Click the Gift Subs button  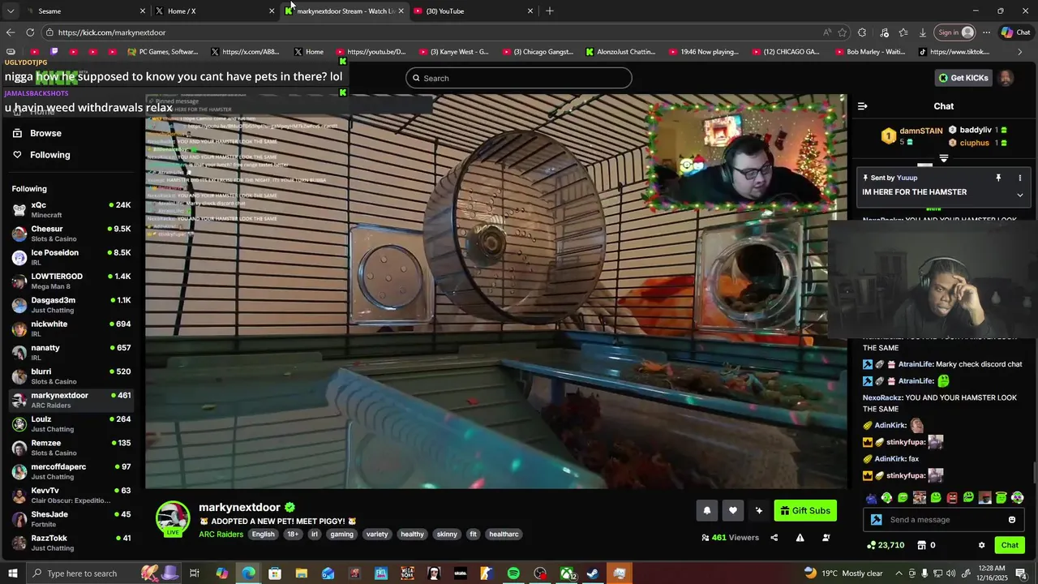pos(805,510)
